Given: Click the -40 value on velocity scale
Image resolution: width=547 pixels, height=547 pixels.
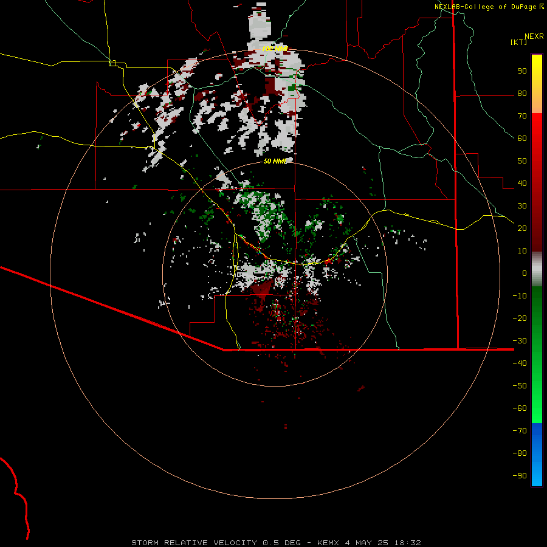Looking at the screenshot, I should coord(520,363).
